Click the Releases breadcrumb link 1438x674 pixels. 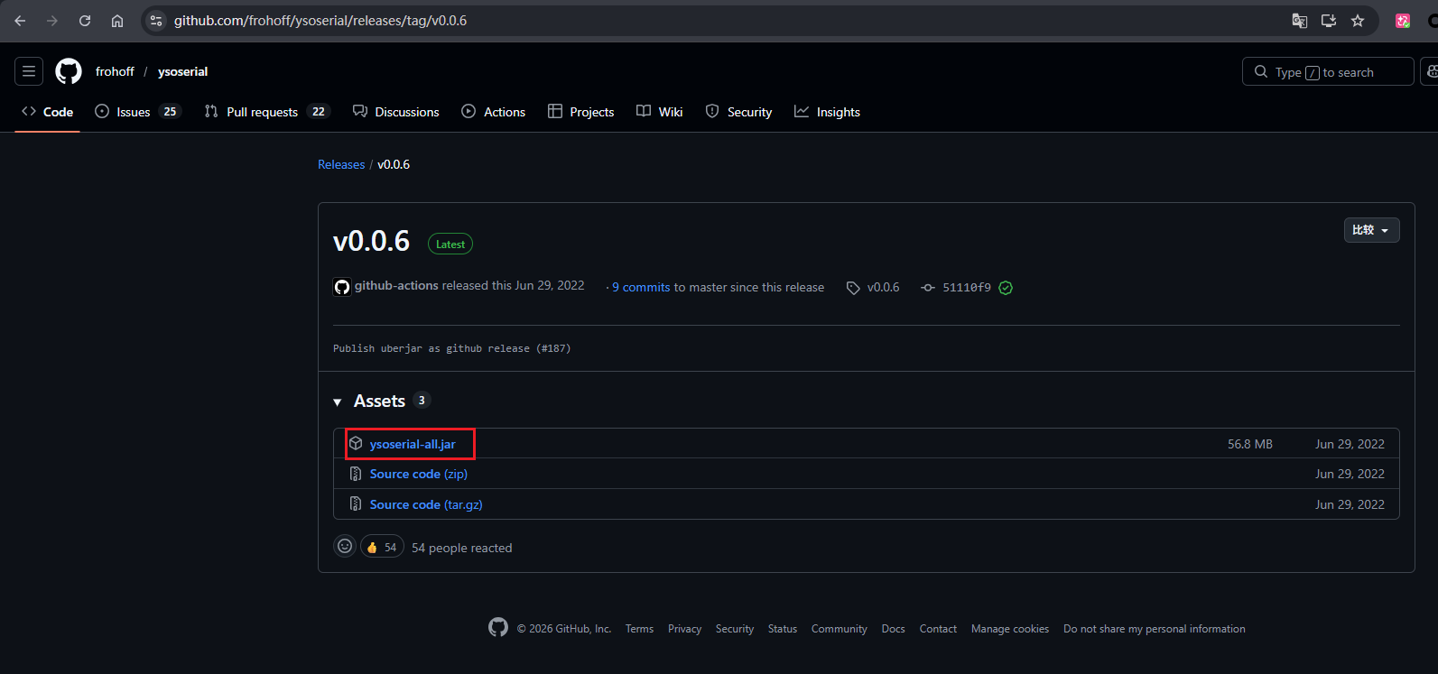pyautogui.click(x=341, y=164)
